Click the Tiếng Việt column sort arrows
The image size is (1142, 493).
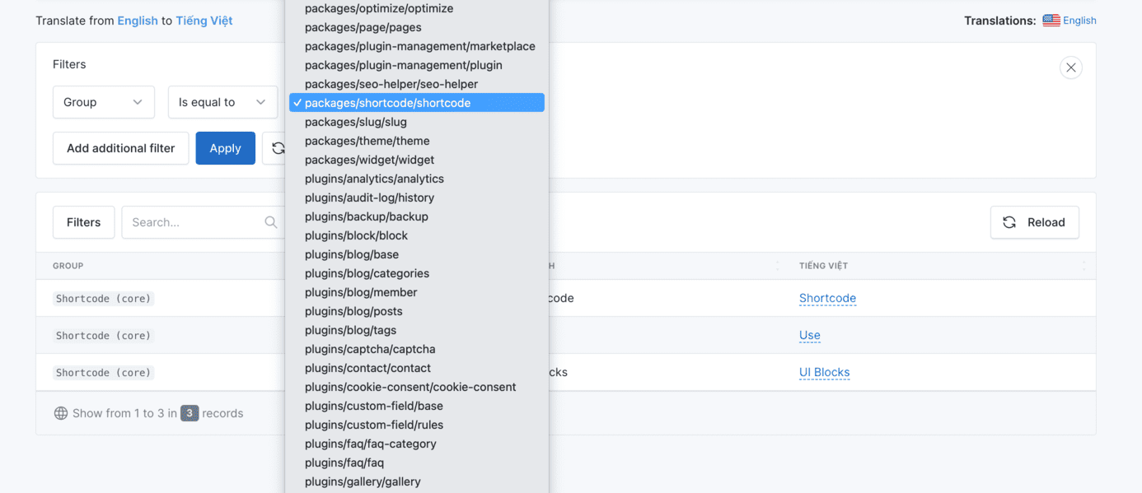1083,266
